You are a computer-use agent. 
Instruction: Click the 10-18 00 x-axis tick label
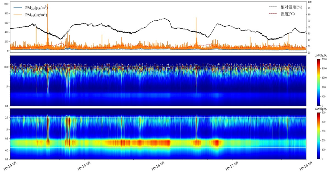(306, 166)
